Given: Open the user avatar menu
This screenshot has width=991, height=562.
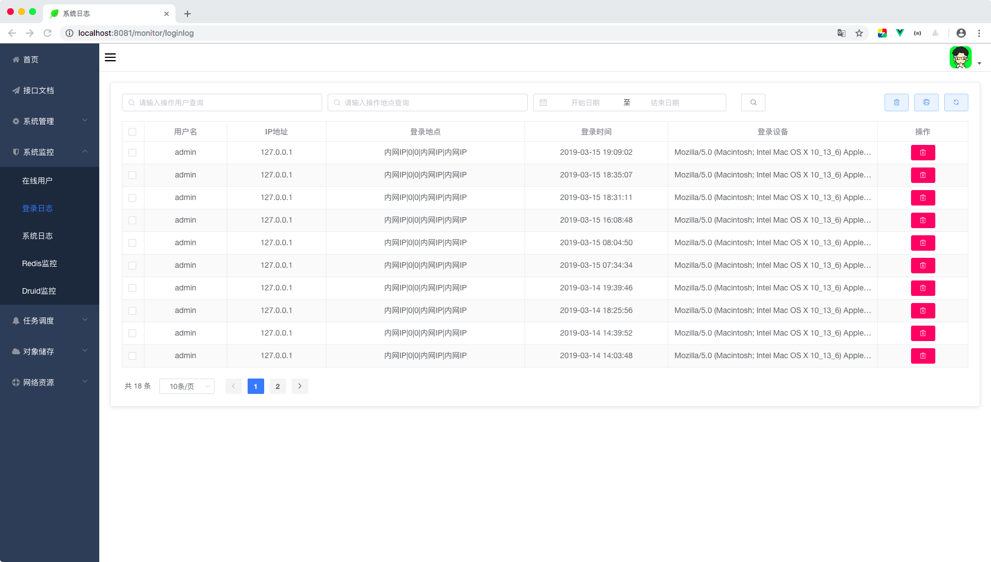Looking at the screenshot, I should 960,57.
